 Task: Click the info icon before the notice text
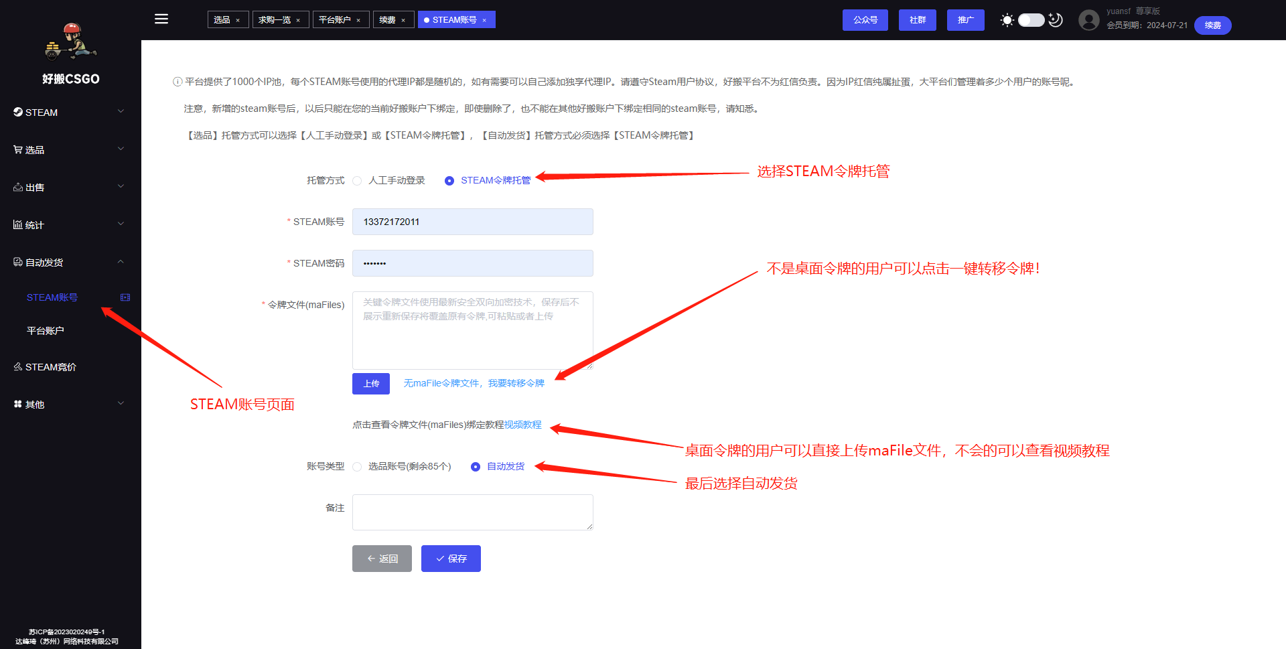pos(177,82)
